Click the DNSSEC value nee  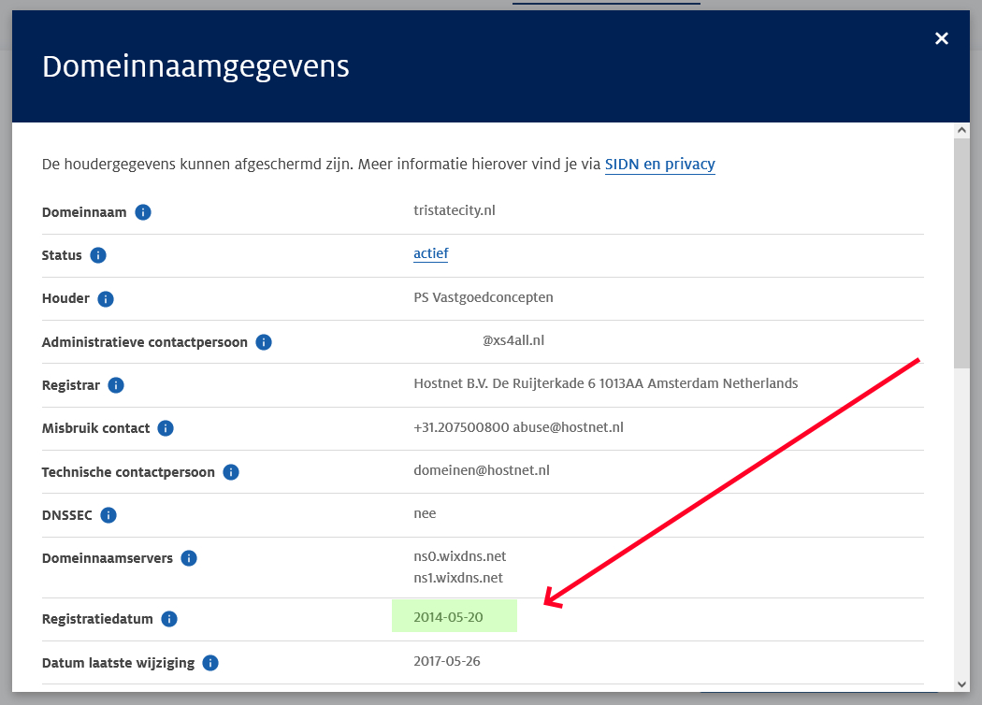point(425,513)
